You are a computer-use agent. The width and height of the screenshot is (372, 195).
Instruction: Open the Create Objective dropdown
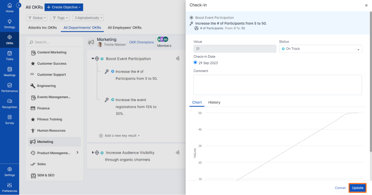click(x=63, y=7)
